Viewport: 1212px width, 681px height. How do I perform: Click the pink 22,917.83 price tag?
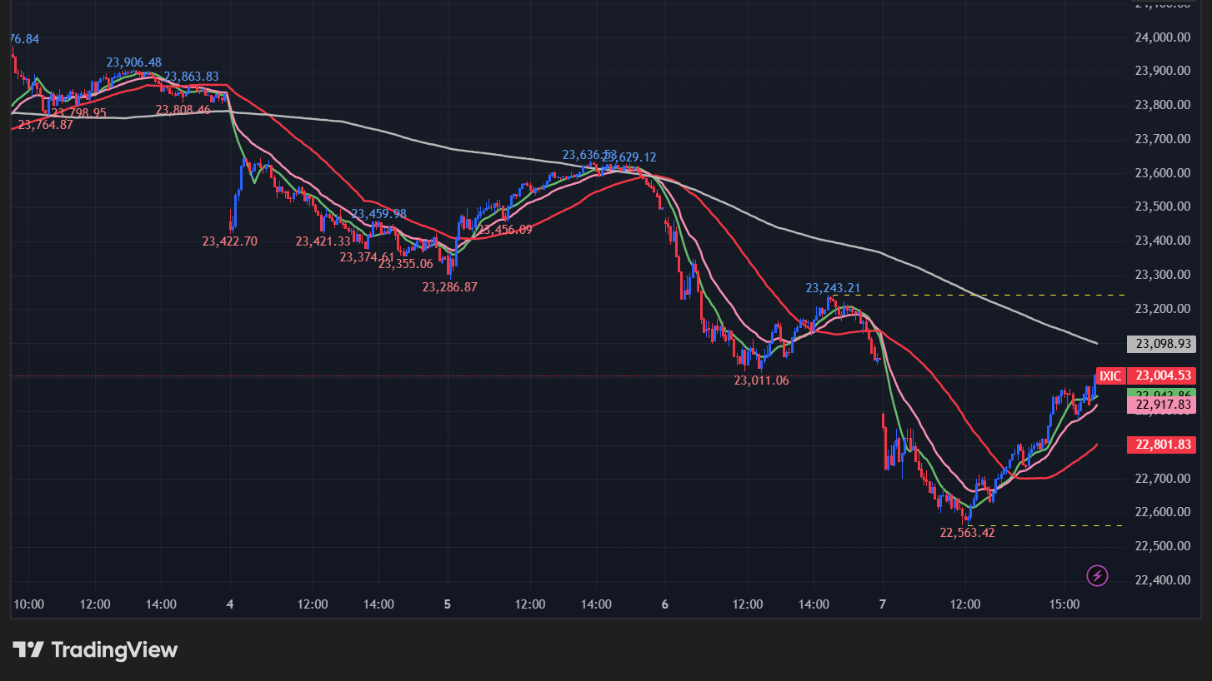click(x=1164, y=405)
